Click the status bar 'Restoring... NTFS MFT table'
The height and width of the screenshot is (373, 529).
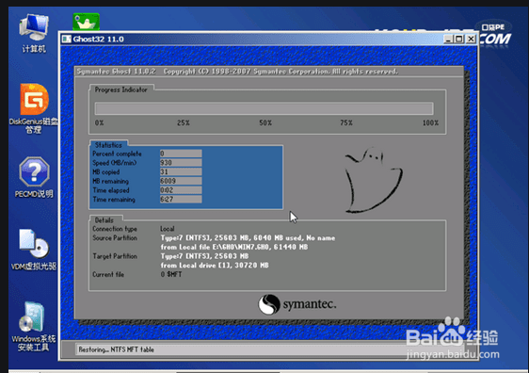(x=117, y=349)
